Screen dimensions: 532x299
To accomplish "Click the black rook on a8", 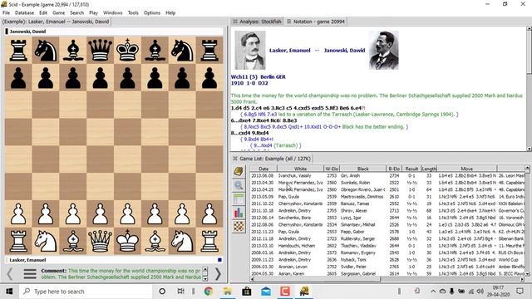I will 18,50.
